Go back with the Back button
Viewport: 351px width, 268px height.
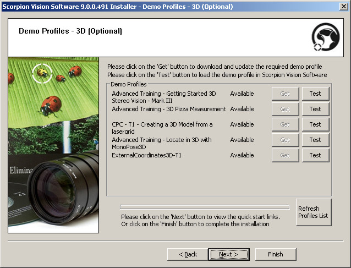click(188, 254)
